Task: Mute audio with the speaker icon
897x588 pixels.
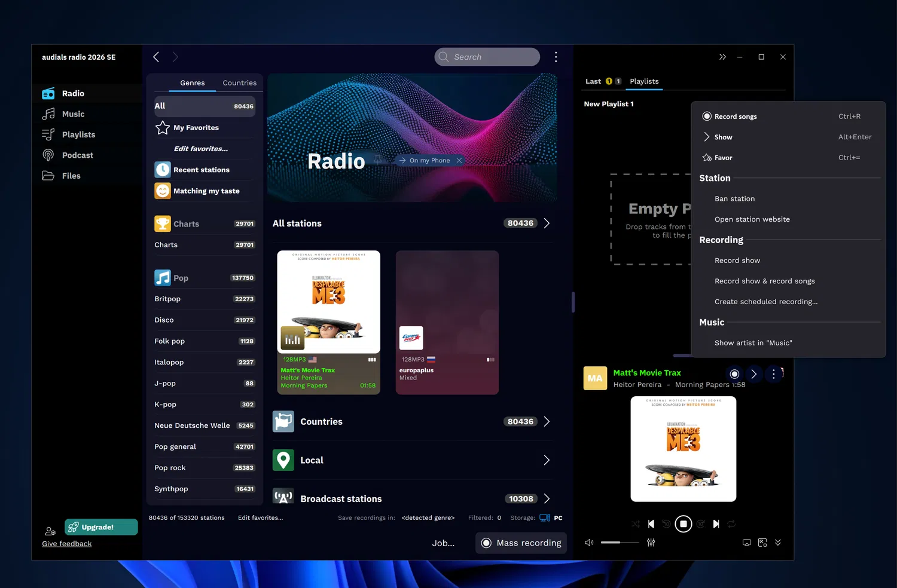Action: click(x=589, y=543)
